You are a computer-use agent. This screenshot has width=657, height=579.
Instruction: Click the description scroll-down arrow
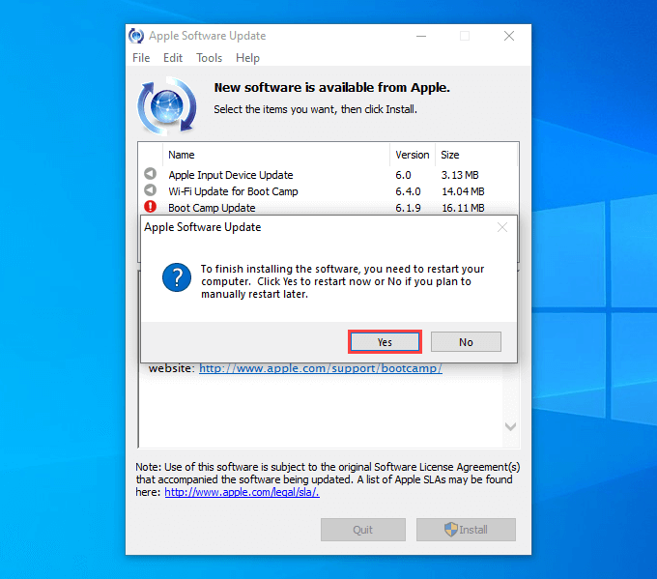[x=510, y=427]
